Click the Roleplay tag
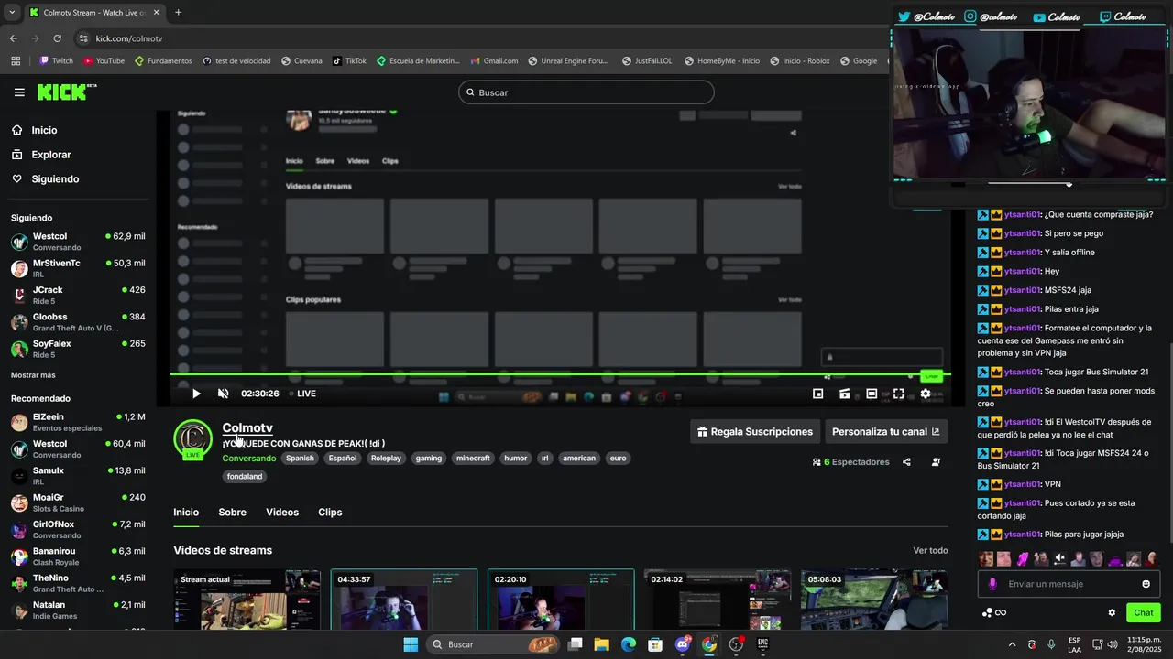The width and height of the screenshot is (1173, 659). pyautogui.click(x=386, y=459)
